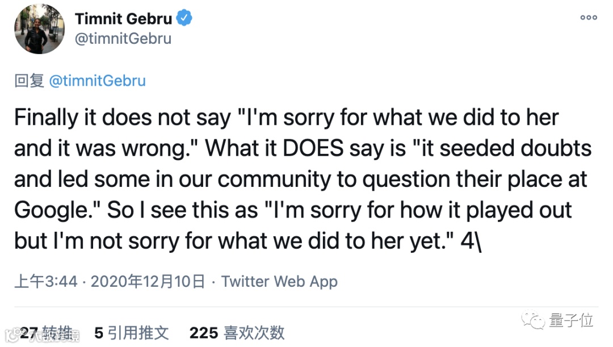This screenshot has width=613, height=347.
Task: Click the display name Timnit Gebru
Action: (x=123, y=18)
